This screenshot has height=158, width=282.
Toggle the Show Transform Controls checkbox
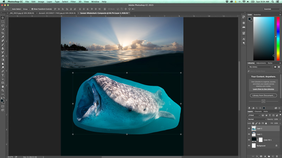(32, 9)
